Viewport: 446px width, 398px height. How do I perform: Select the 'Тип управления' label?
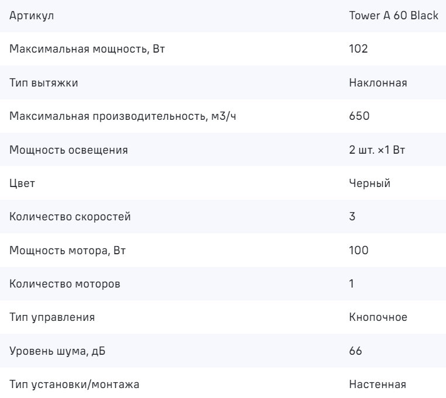[52, 318]
